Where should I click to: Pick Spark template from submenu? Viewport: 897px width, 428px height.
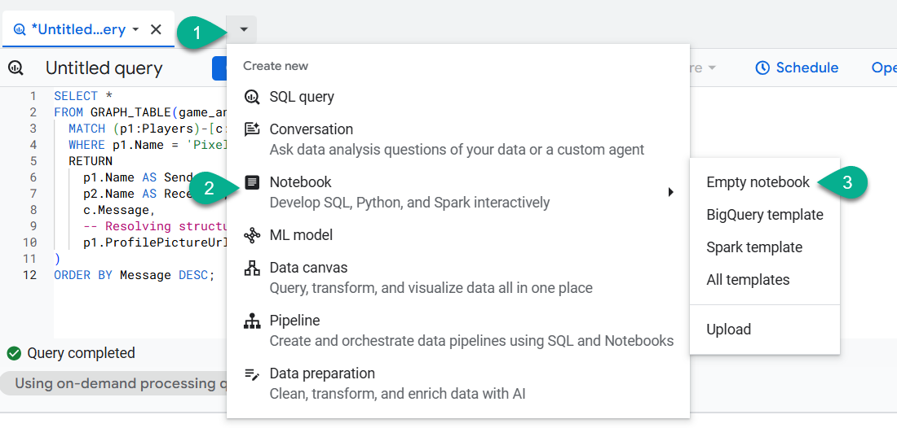pyautogui.click(x=753, y=247)
